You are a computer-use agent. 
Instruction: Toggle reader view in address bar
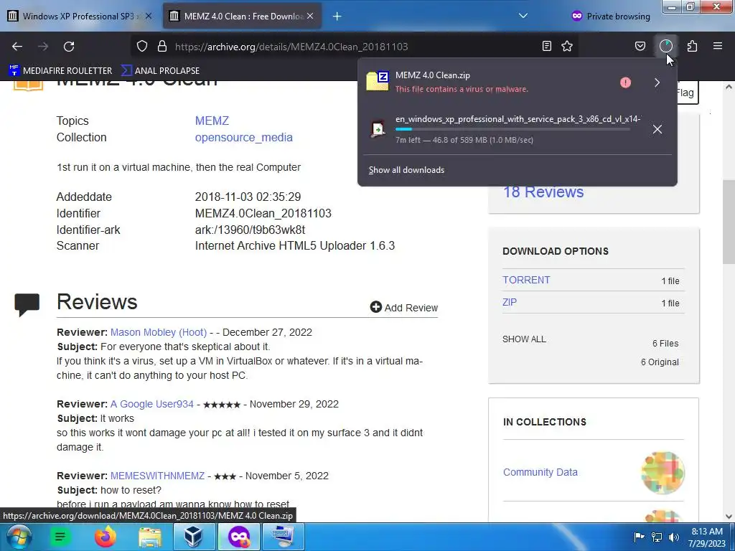click(x=546, y=47)
